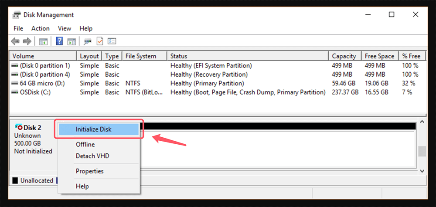Screen dimensions: 436x207
Task: Open the View menu
Action: [x=65, y=28]
